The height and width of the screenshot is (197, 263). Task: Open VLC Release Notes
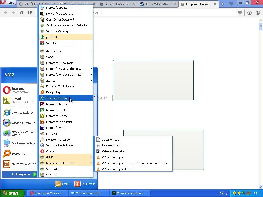(133, 145)
